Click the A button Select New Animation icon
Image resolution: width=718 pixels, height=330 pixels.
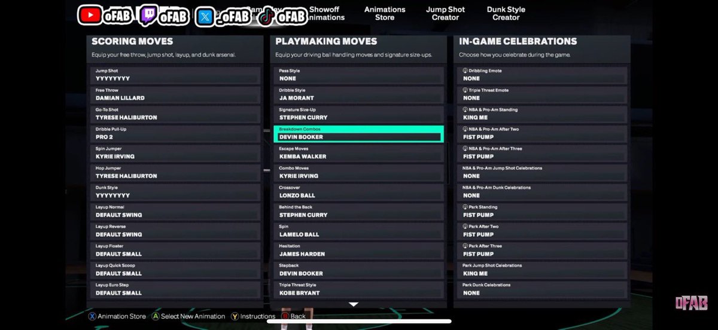point(156,316)
